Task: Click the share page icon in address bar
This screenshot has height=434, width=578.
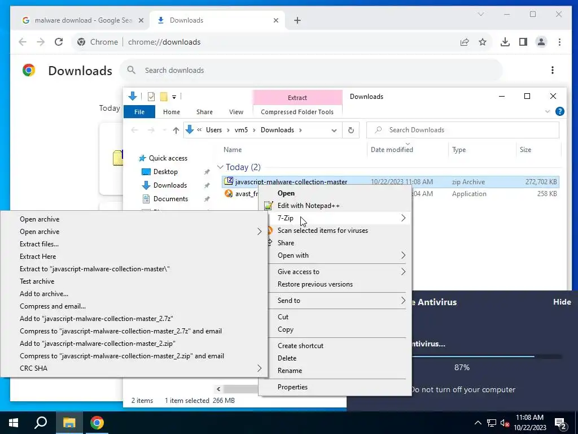Action: 465,42
